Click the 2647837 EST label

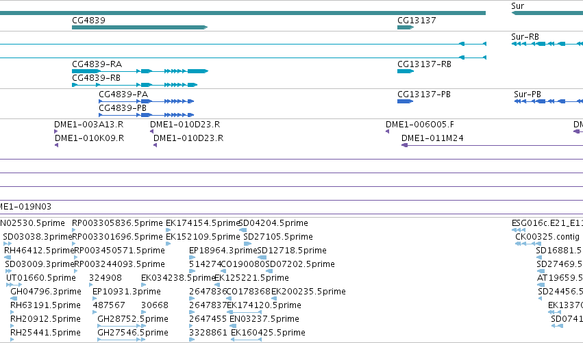[208, 305]
